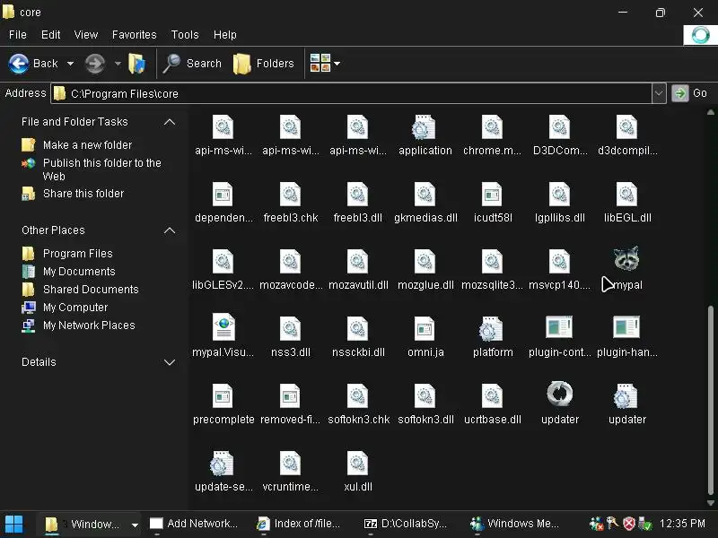Select the nssckbi.dll file icon
Viewport: 718px width, 538px height.
click(x=357, y=329)
